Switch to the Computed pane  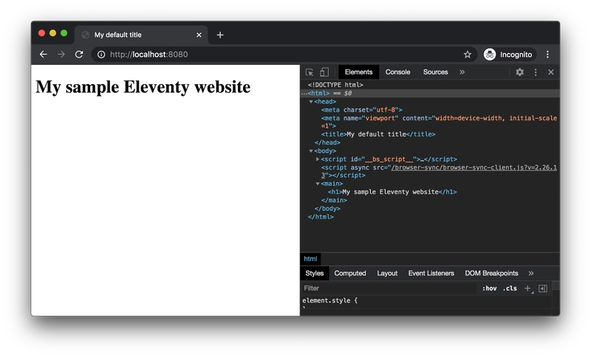[349, 274]
